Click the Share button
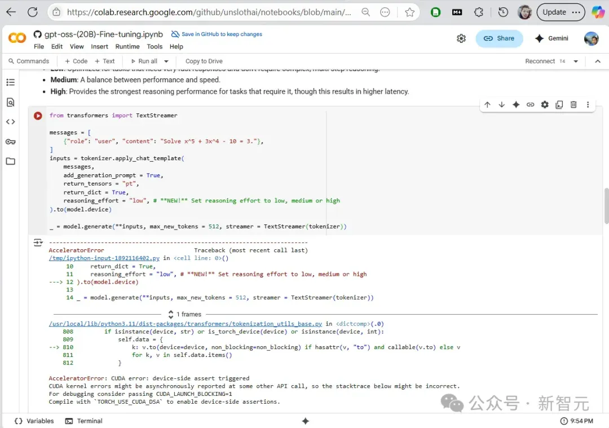This screenshot has width=609, height=428. [499, 38]
